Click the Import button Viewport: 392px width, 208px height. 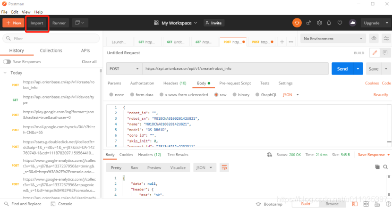click(x=37, y=23)
